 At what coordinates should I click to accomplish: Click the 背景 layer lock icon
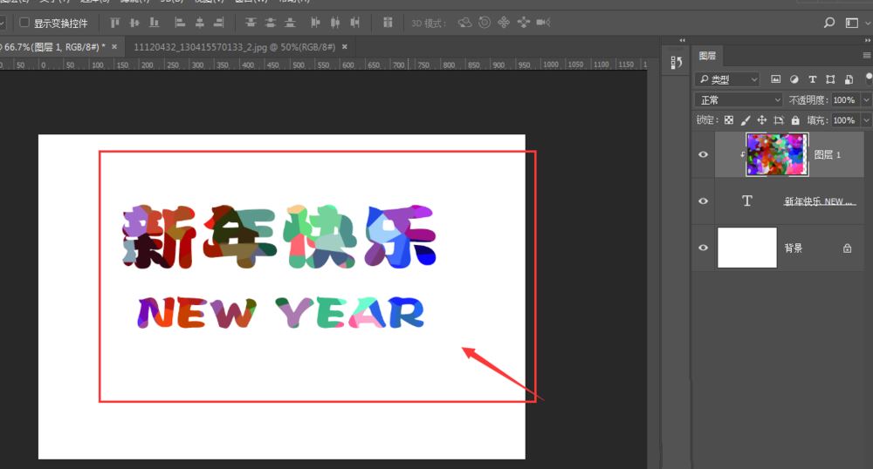pos(848,248)
